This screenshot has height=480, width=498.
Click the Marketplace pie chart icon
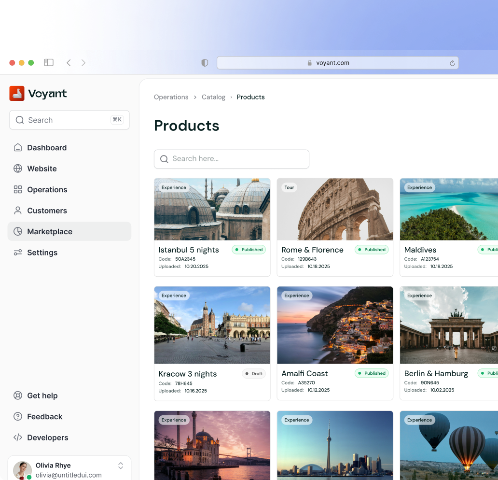[17, 231]
